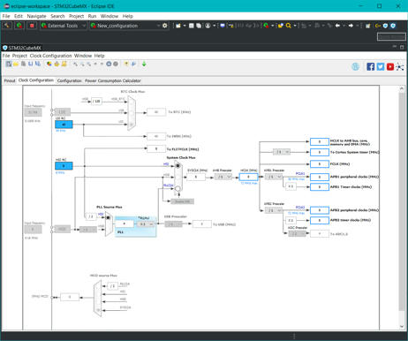Click the rightmost STM32CubeMX shield perspective icon

click(x=393, y=26)
